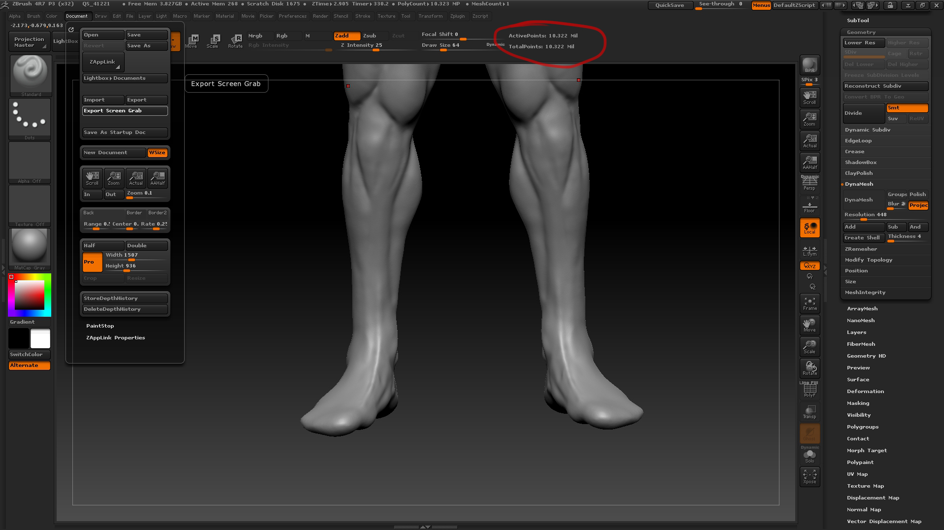Viewport: 944px width, 530px height.
Task: Select the right shelf Move icon
Action: pyautogui.click(x=809, y=325)
